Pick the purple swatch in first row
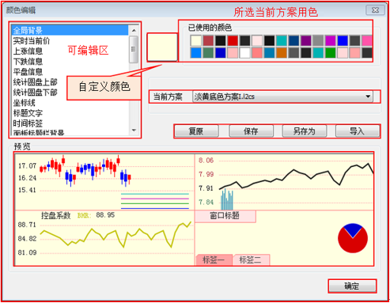 pos(306,40)
